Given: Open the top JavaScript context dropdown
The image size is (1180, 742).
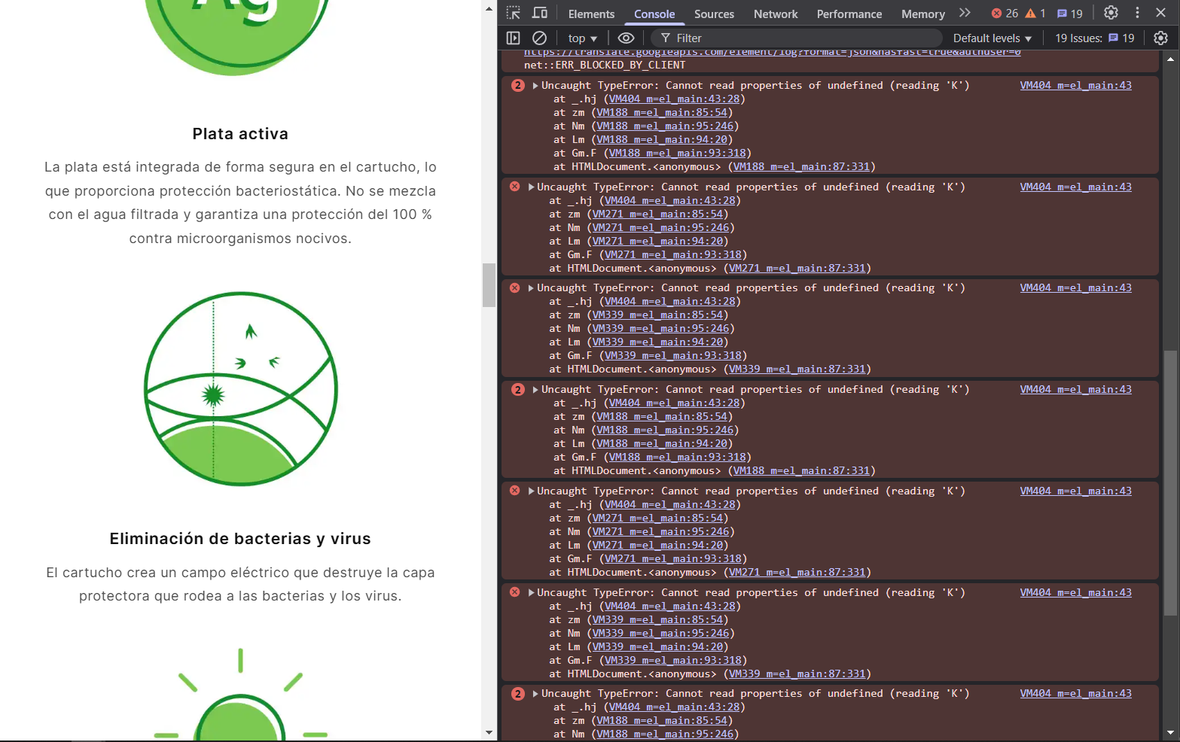Looking at the screenshot, I should pyautogui.click(x=583, y=38).
